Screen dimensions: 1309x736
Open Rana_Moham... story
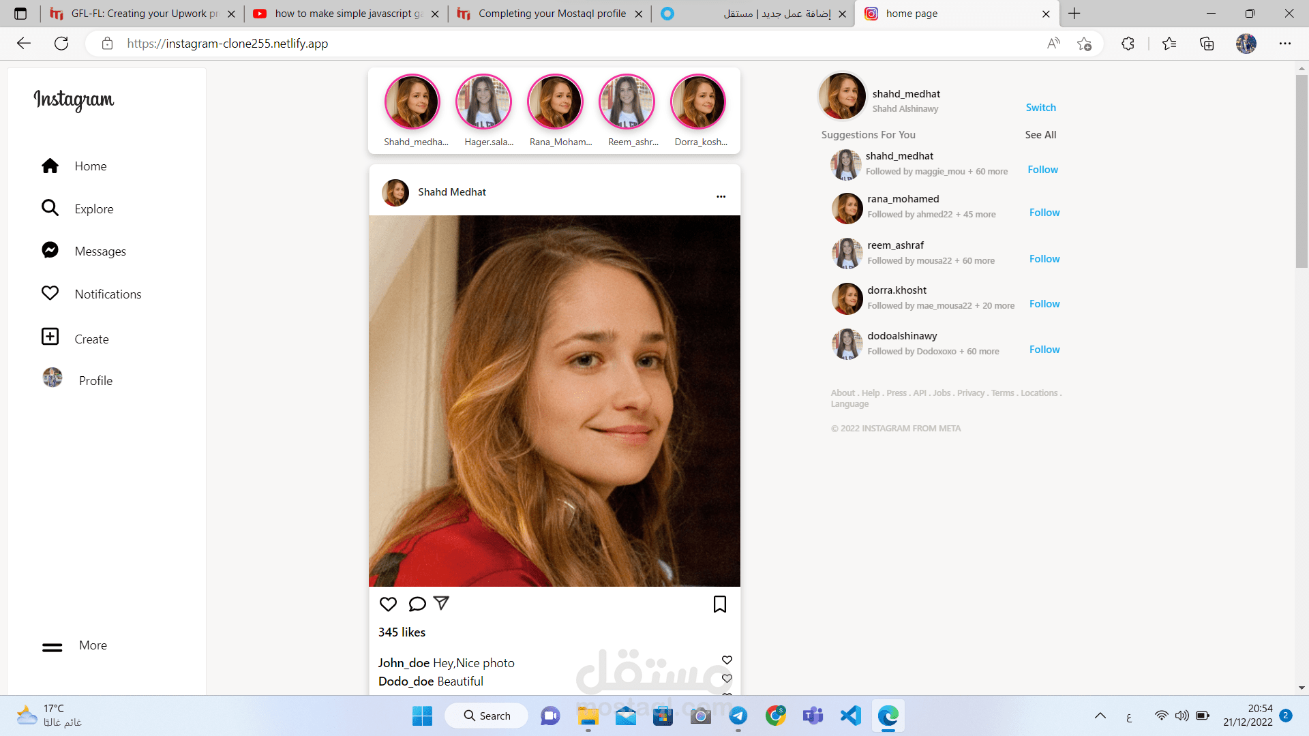555,102
